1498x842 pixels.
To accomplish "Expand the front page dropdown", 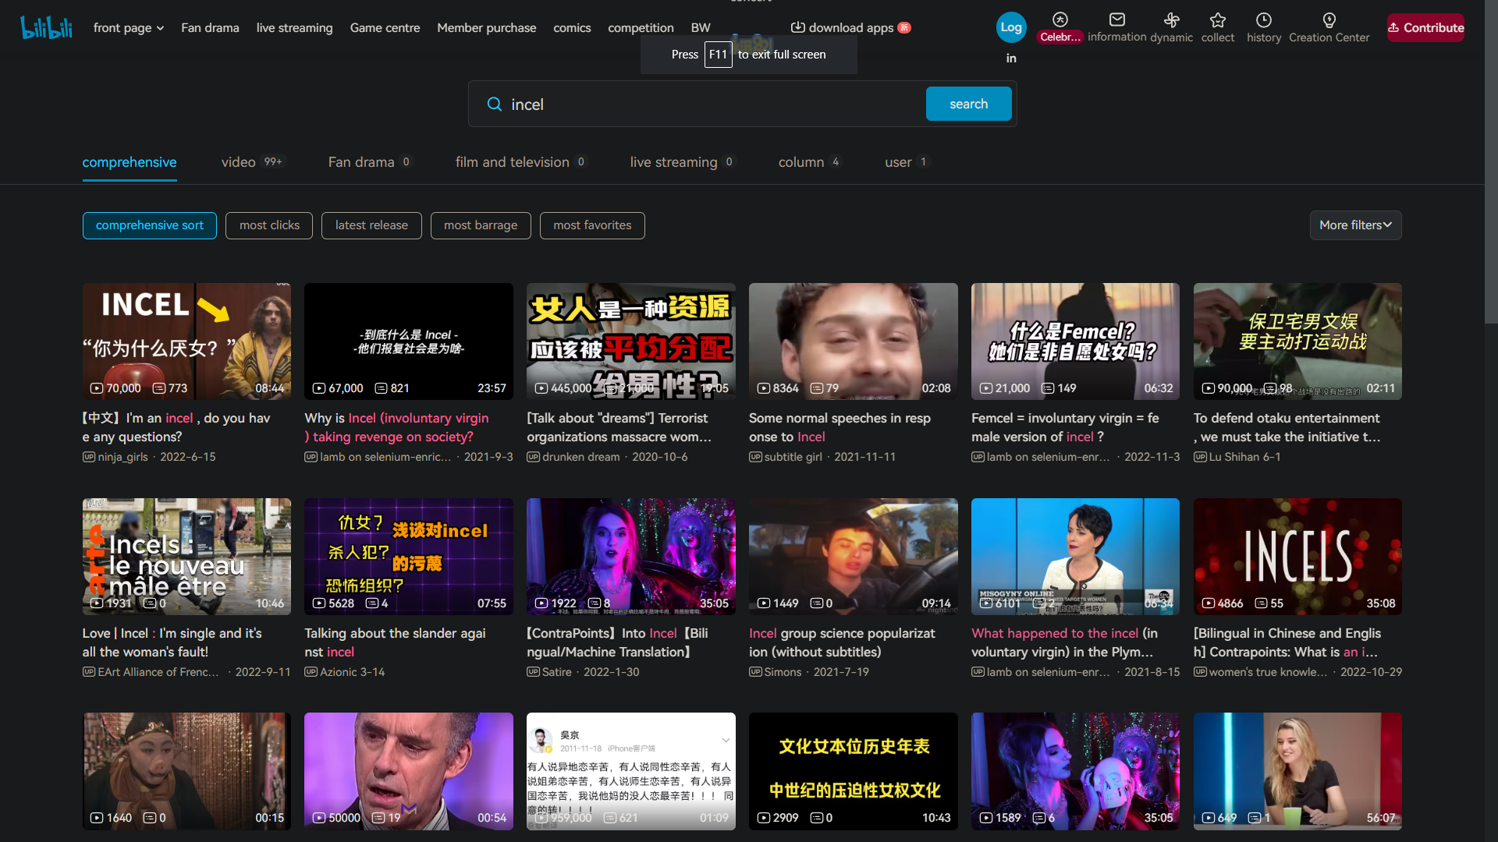I will [129, 28].
